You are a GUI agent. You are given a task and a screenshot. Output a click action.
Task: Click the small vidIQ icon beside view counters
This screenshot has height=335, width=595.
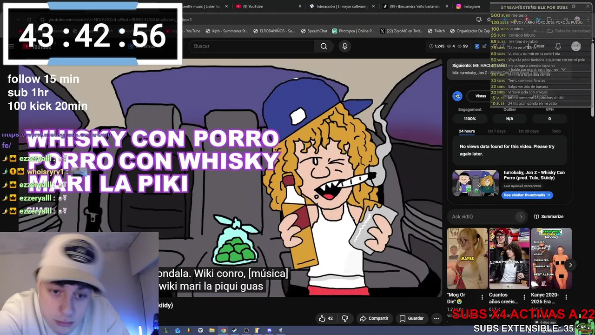(x=477, y=46)
